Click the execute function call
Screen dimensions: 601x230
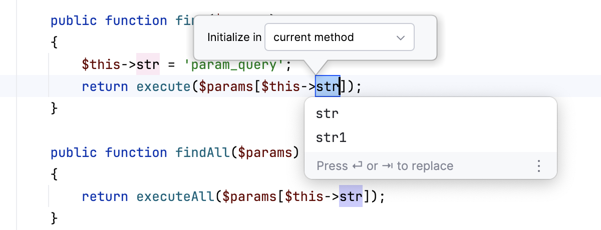tap(163, 86)
